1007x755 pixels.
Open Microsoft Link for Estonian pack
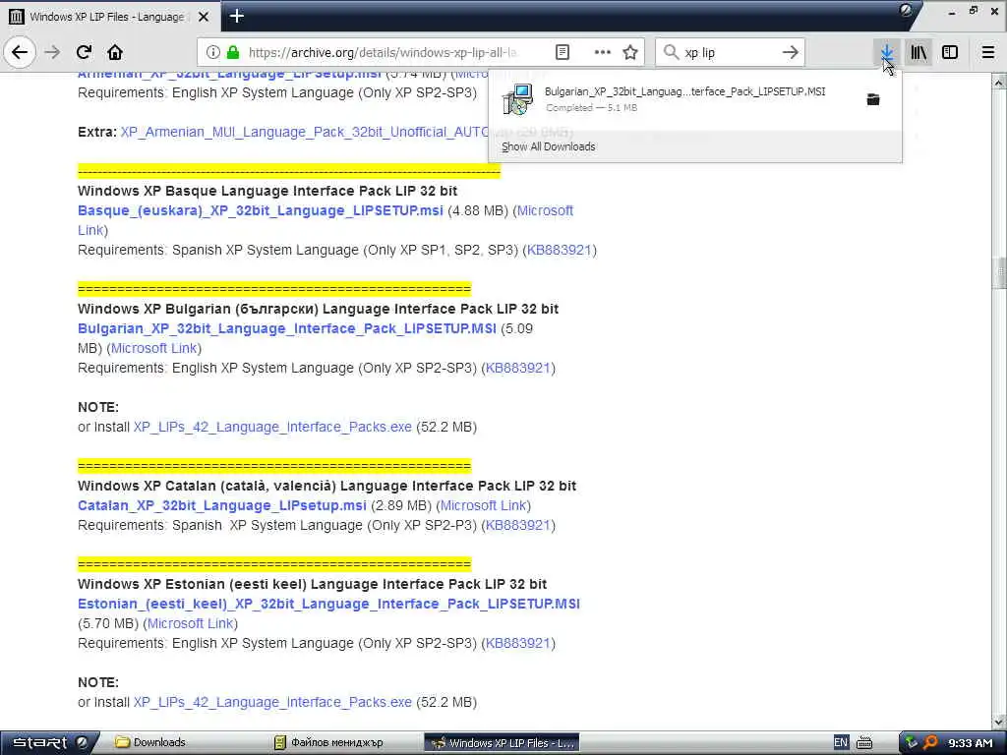tap(190, 623)
